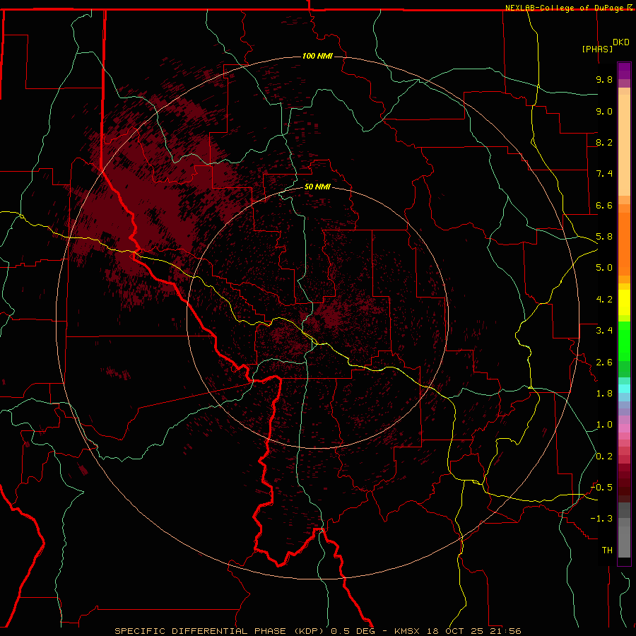Click the 100 NMI range ring label
The image size is (636, 636).
(x=317, y=56)
